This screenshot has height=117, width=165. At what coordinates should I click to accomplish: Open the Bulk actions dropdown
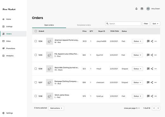pos(56,108)
